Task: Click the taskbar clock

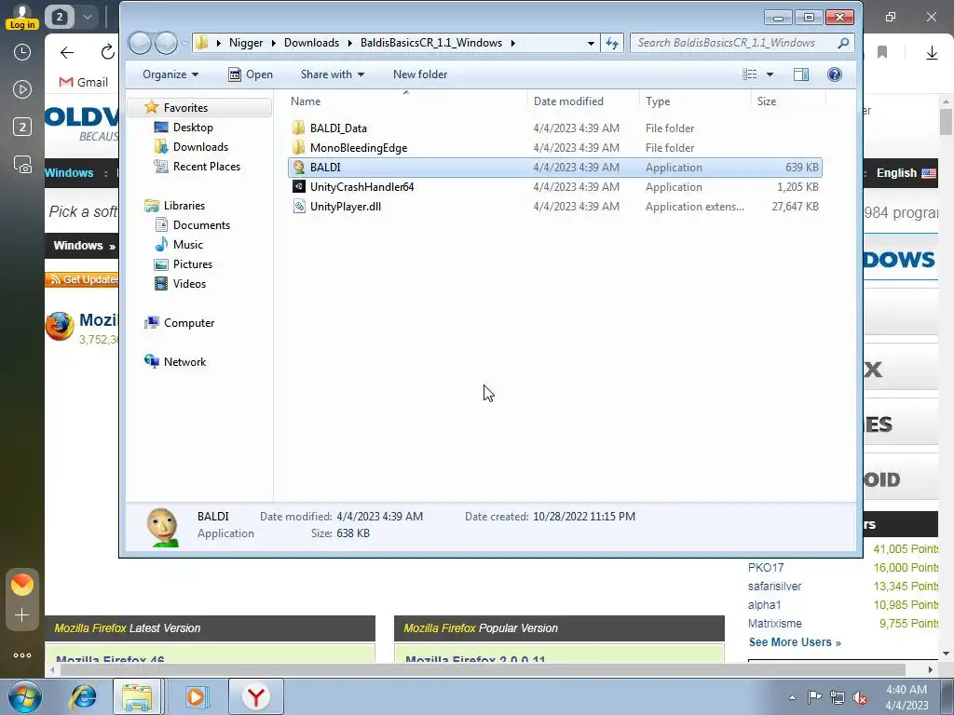Action: click(x=906, y=697)
